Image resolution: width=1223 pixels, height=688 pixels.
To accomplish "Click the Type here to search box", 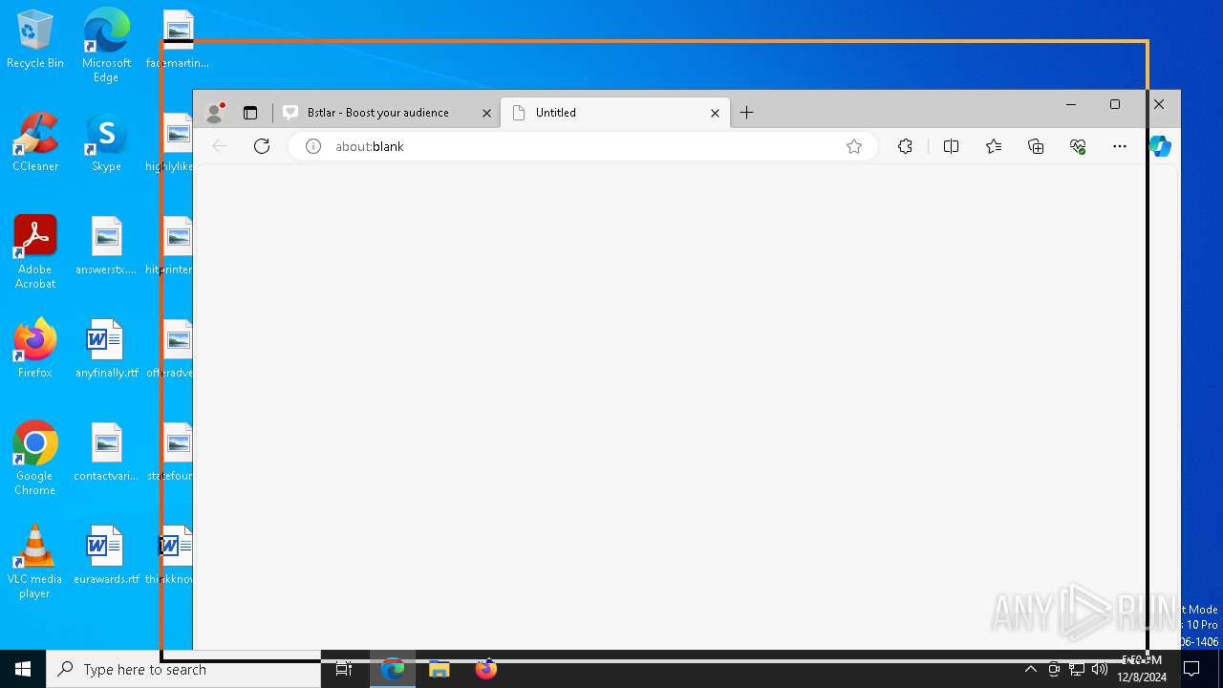I will tap(183, 669).
